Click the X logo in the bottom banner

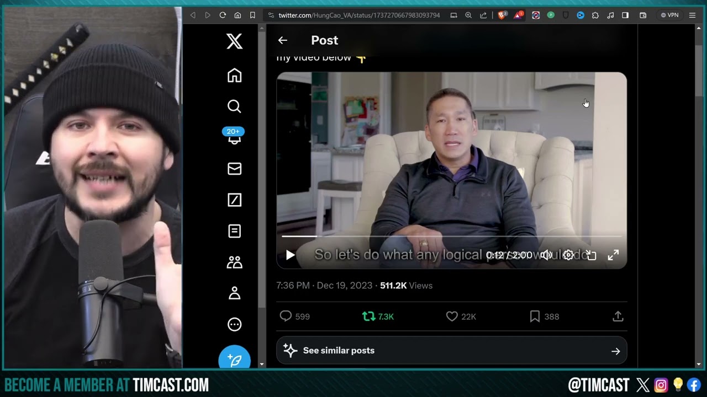click(x=642, y=384)
